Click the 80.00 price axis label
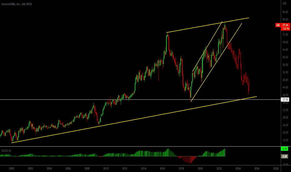Screen dimensions: 291x172 [x=285, y=19]
